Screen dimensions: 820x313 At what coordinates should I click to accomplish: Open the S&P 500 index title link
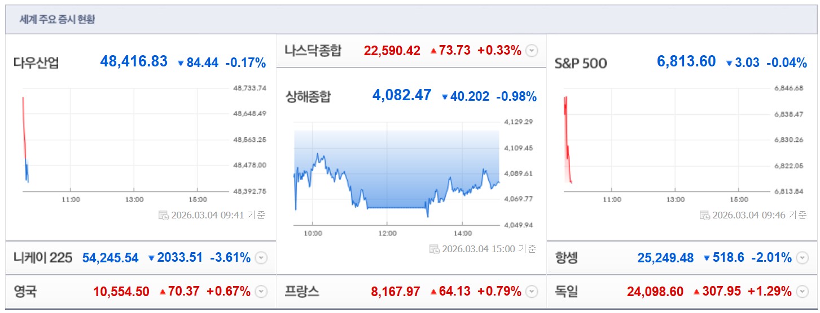click(x=581, y=63)
